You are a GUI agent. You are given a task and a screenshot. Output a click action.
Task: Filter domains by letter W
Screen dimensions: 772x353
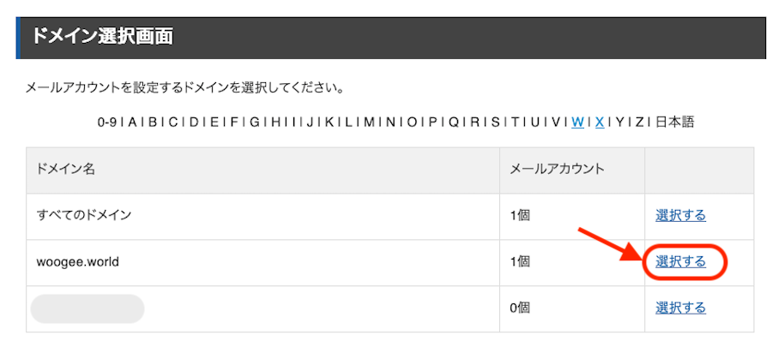(x=578, y=122)
